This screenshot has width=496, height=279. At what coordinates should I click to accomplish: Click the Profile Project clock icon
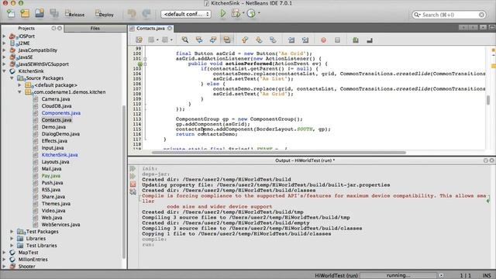coord(251,14)
